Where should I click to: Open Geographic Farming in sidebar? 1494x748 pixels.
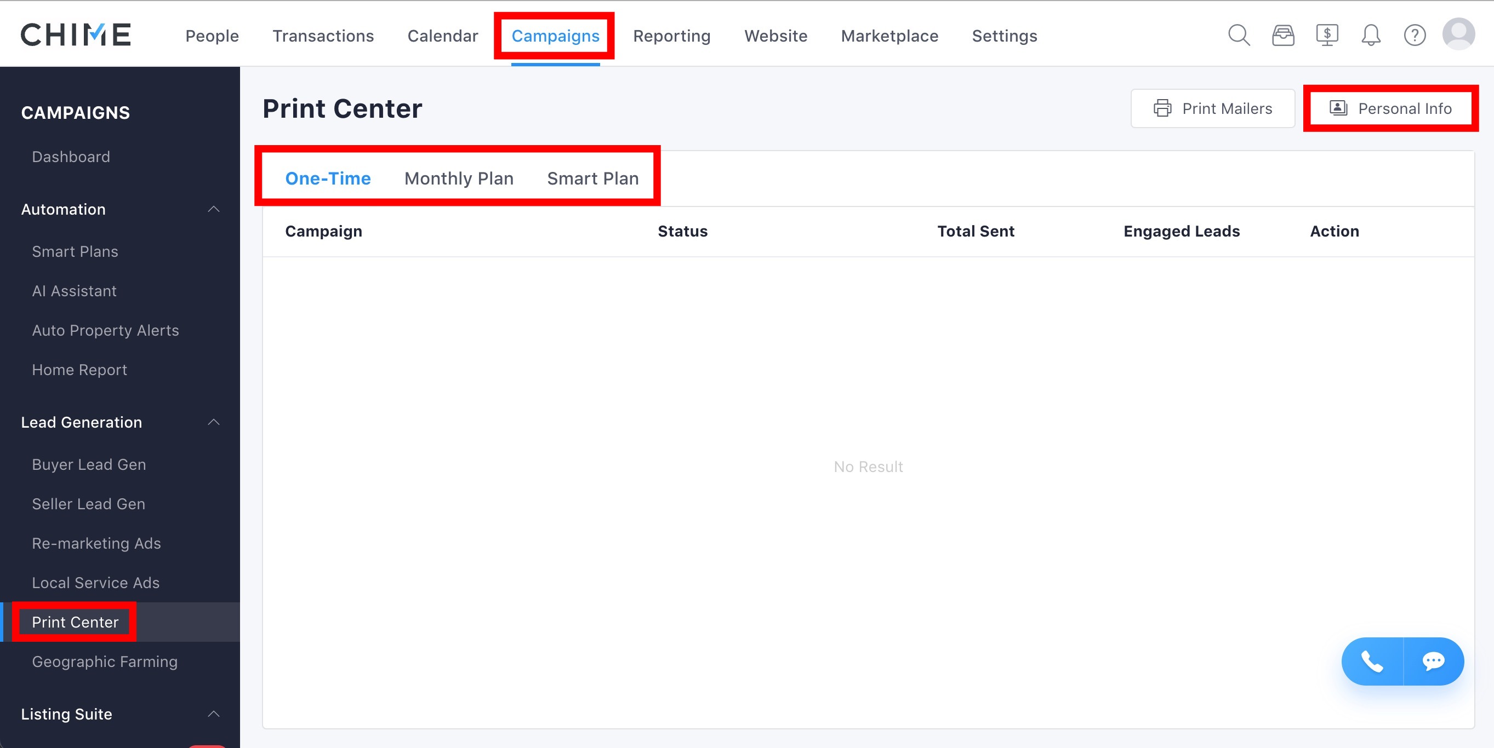point(104,661)
